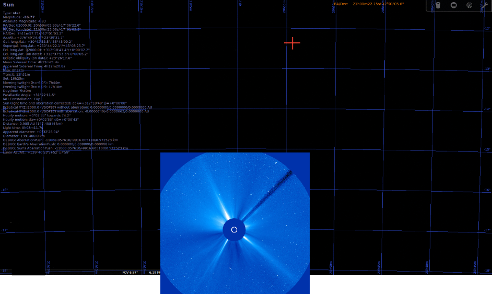Click the 'Set: 16h25m' line

[x=14, y=78]
